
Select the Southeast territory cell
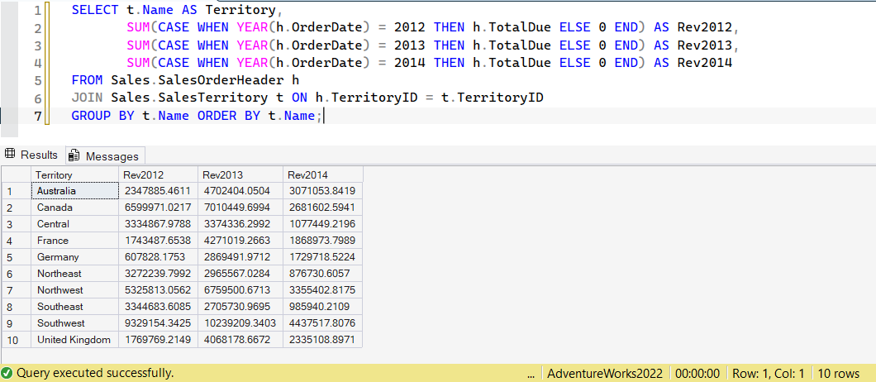coord(74,307)
